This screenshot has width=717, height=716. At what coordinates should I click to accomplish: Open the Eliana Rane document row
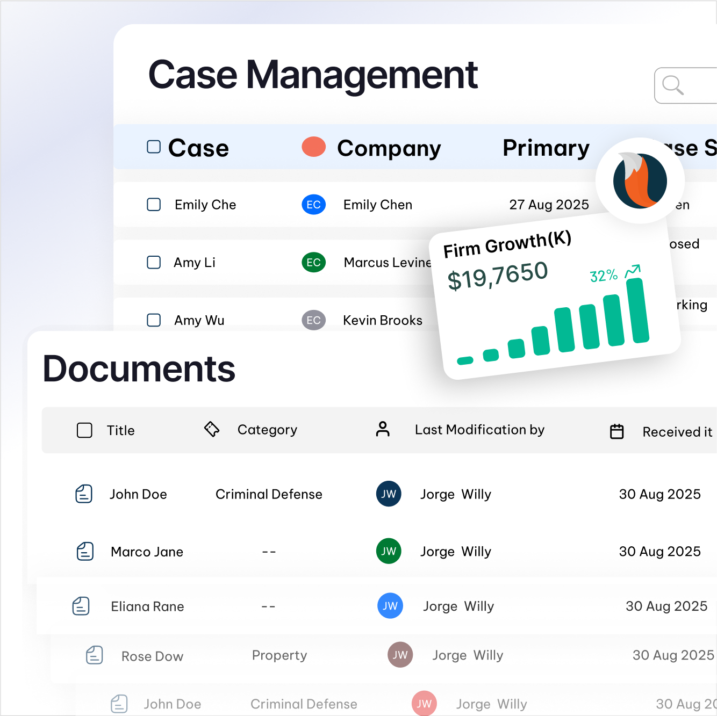[147, 606]
